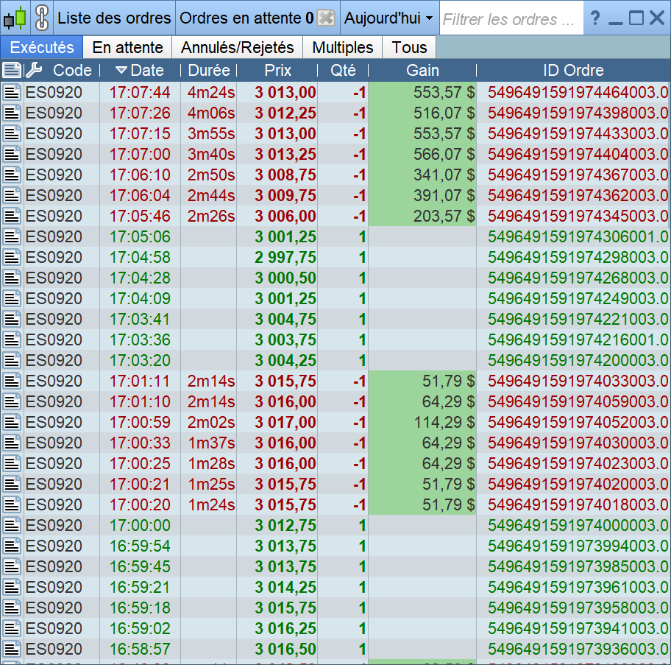The height and width of the screenshot is (665, 671).
Task: Click the ID Ordre column header
Action: pyautogui.click(x=573, y=70)
